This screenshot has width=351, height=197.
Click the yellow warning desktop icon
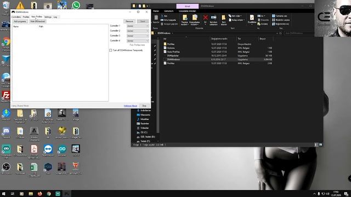click(x=20, y=5)
